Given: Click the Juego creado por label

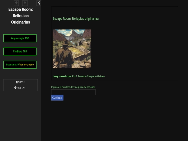Looking at the screenshot, I should pyautogui.click(x=62, y=76).
